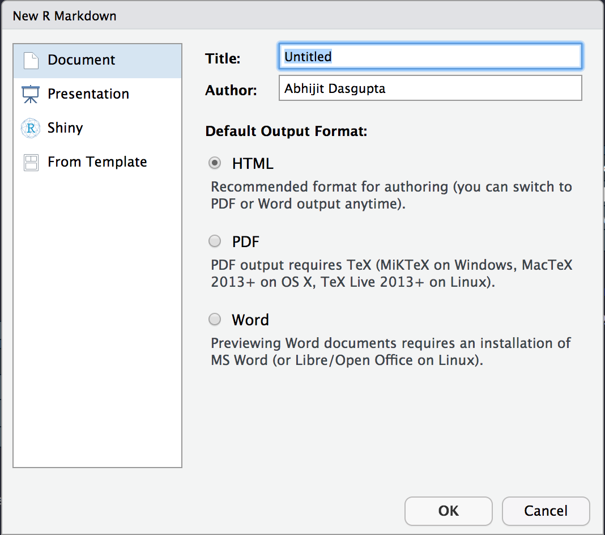Click the Shiny R logo icon

click(31, 128)
